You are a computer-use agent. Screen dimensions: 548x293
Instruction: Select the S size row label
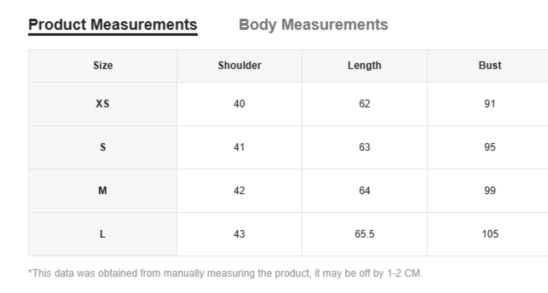pyautogui.click(x=102, y=147)
